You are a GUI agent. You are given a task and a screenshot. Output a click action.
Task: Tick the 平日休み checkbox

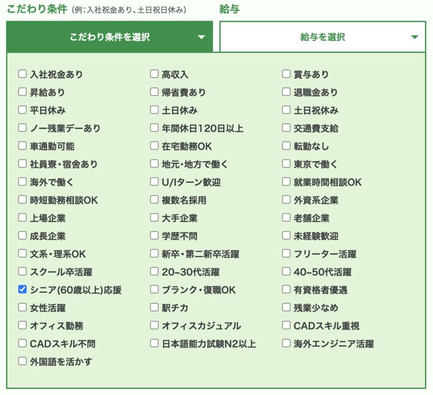coord(22,110)
